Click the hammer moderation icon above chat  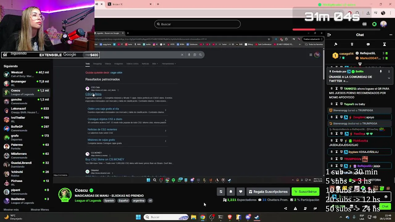click(336, 44)
